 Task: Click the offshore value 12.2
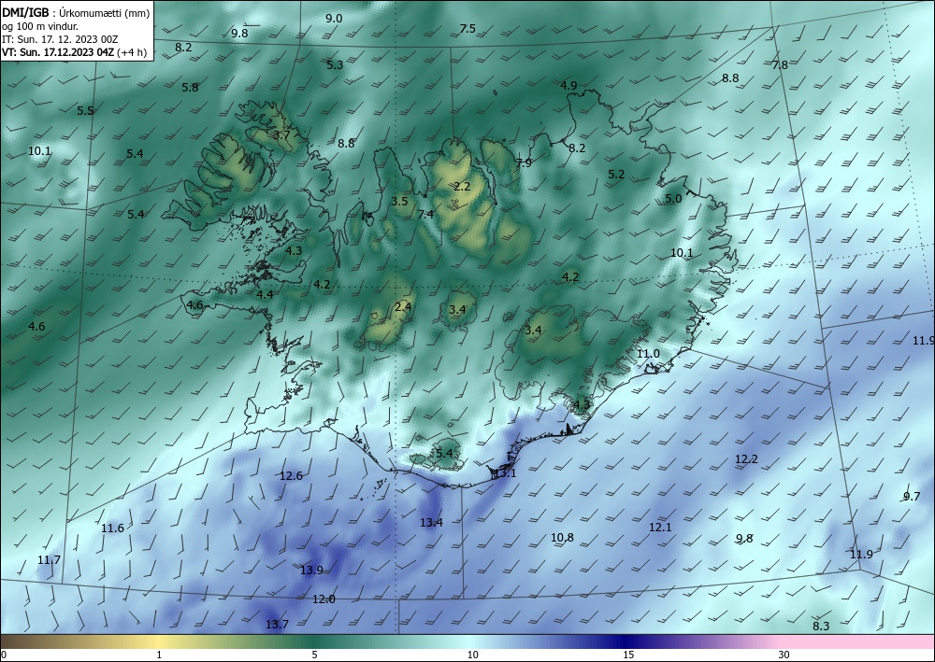click(746, 459)
